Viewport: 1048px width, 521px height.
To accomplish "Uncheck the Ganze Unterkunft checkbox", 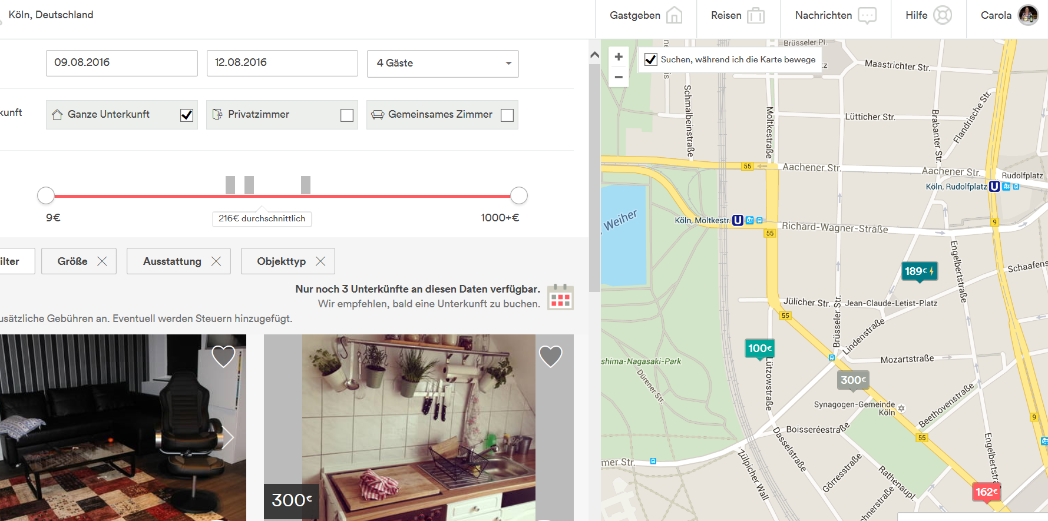I will pos(187,115).
